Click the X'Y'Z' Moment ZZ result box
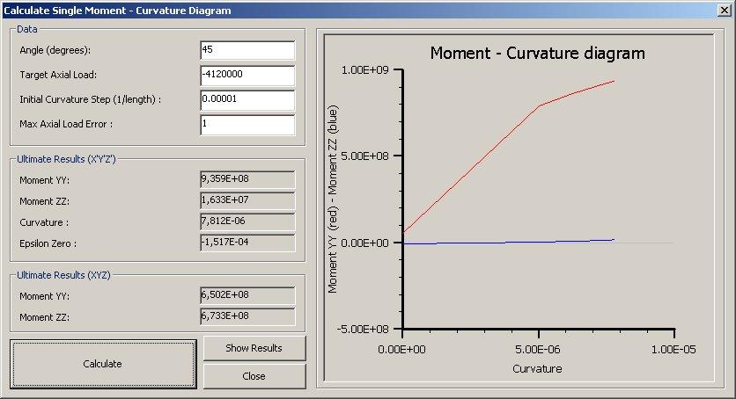This screenshot has width=736, height=399. pos(247,201)
